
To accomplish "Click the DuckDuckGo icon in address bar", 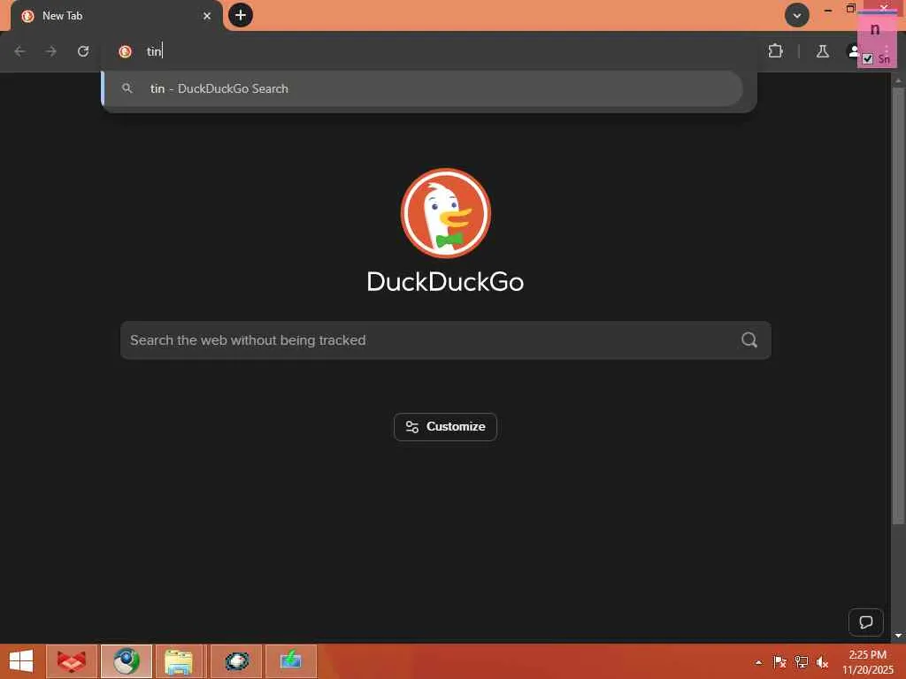I will click(x=125, y=52).
